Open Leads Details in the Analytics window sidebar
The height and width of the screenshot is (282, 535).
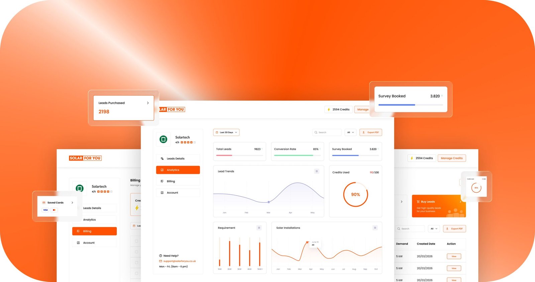pyautogui.click(x=178, y=159)
